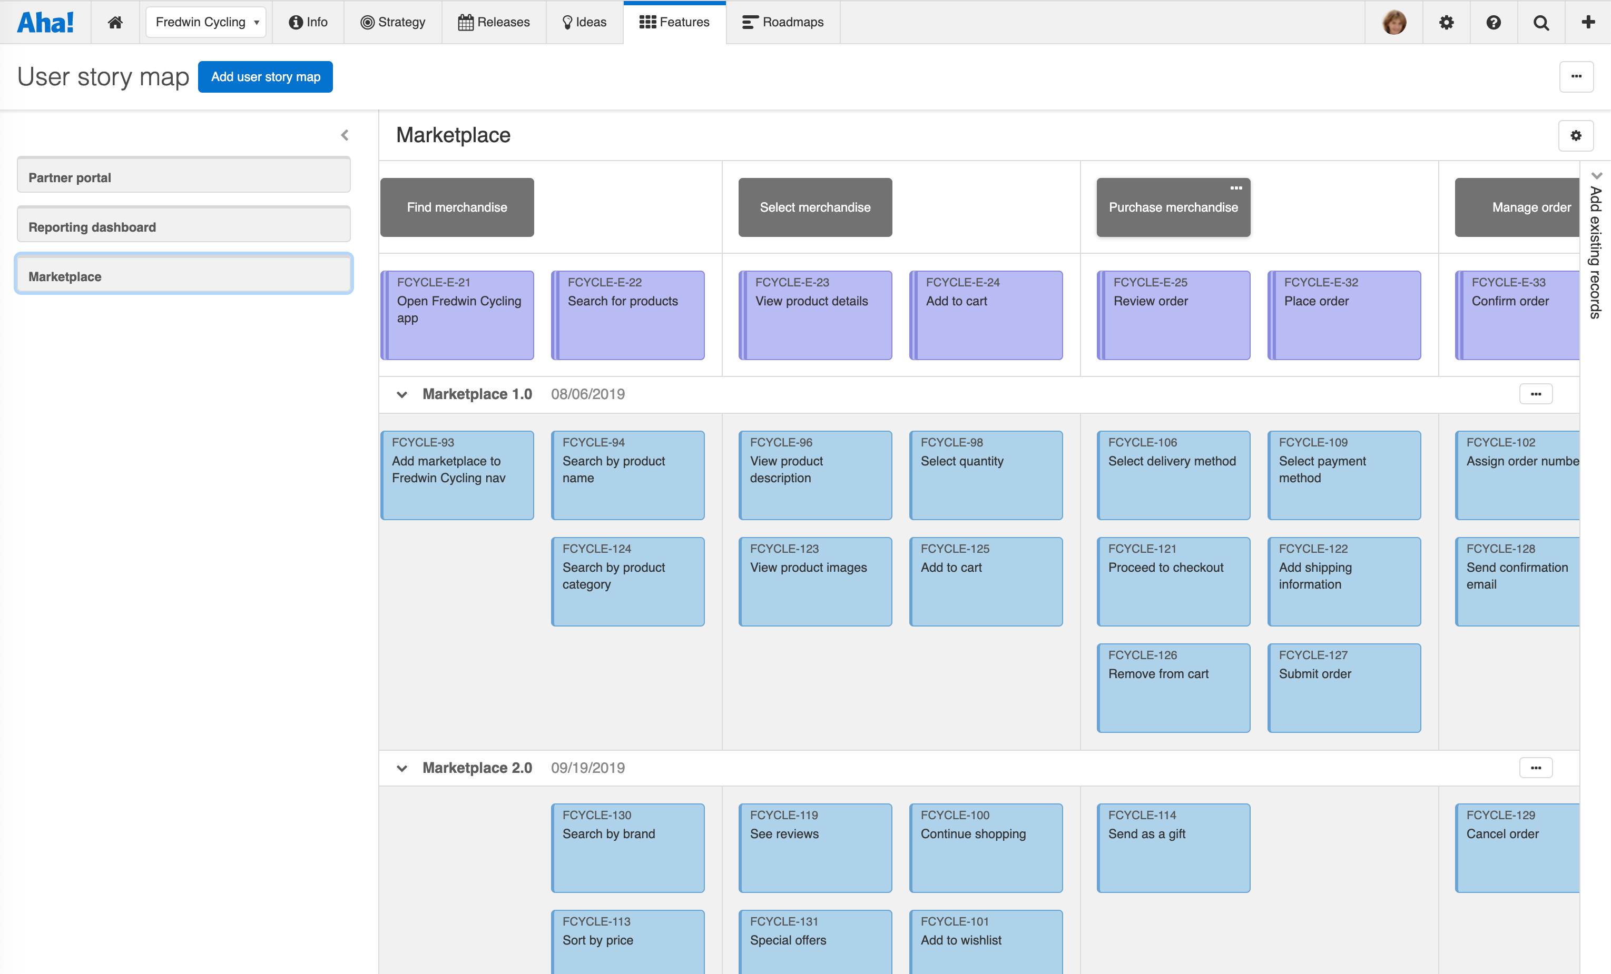Collapse the Marketplace 2.0 release row

[x=401, y=767]
